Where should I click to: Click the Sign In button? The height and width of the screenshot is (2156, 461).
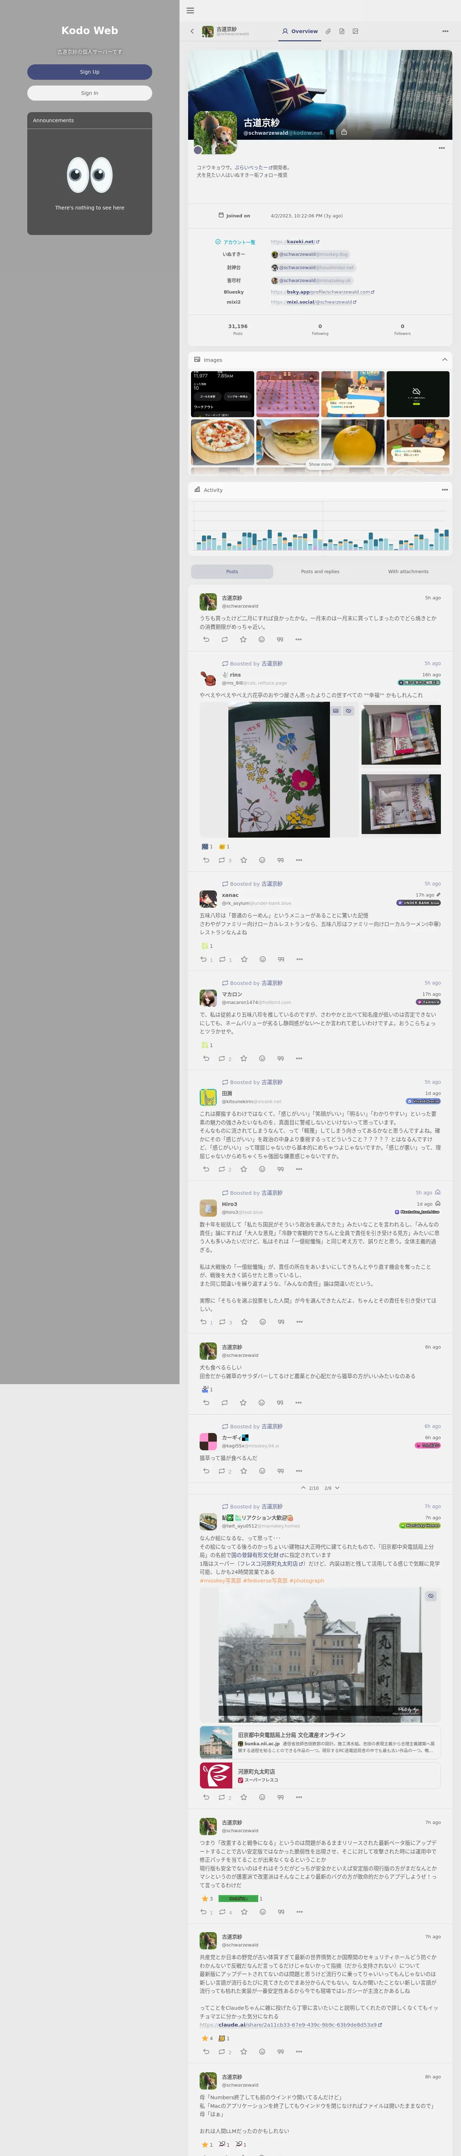[x=89, y=93]
